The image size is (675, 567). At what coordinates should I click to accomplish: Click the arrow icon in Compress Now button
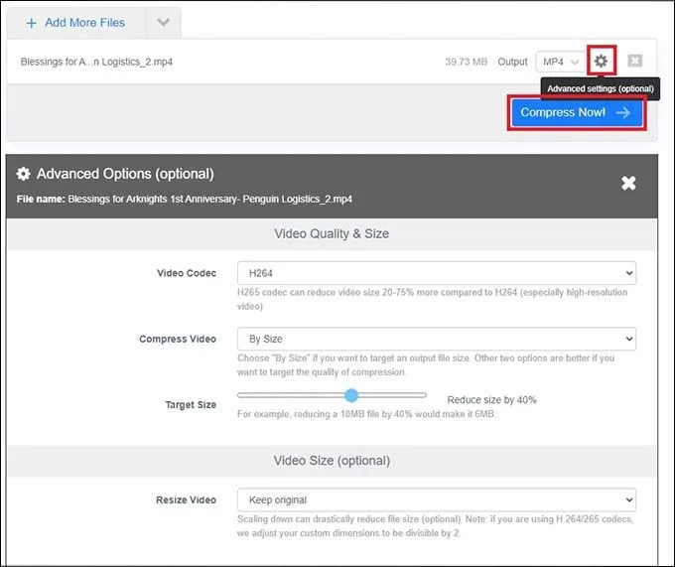623,113
